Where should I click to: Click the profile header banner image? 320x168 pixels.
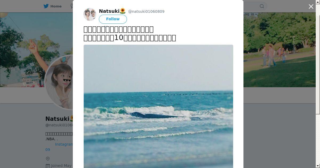(279, 50)
